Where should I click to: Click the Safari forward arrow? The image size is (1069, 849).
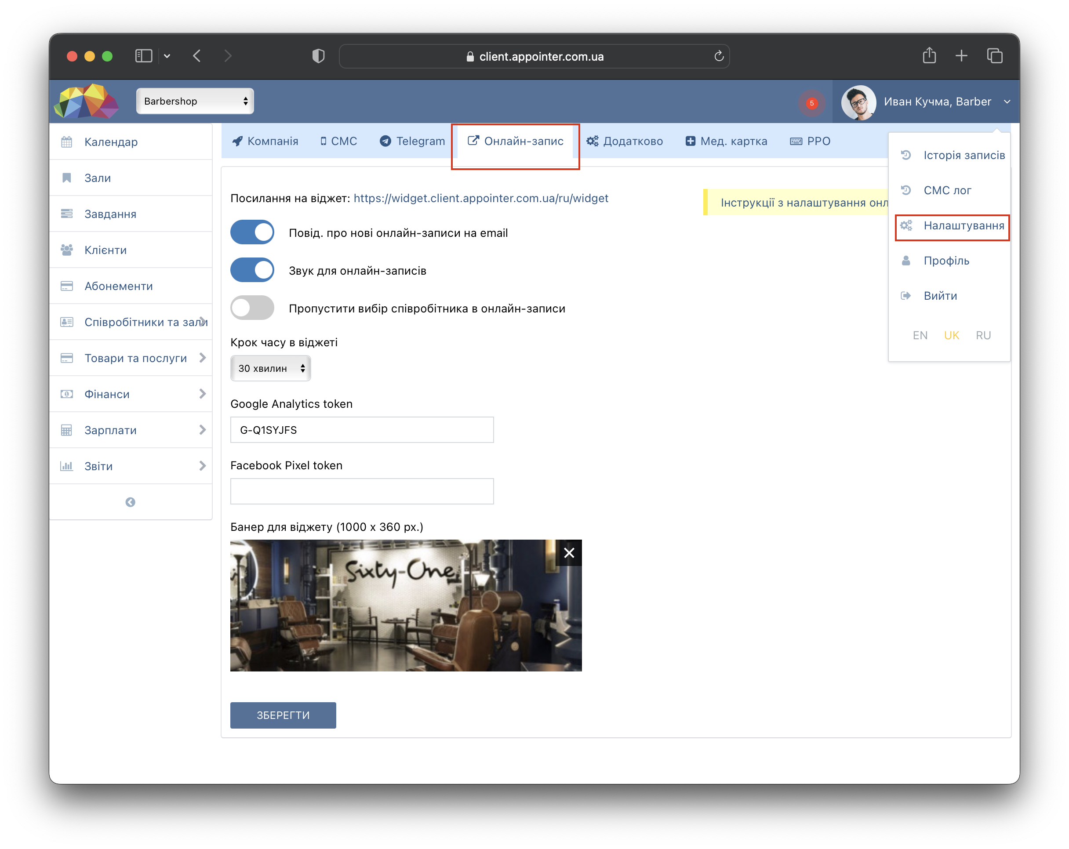click(x=228, y=56)
